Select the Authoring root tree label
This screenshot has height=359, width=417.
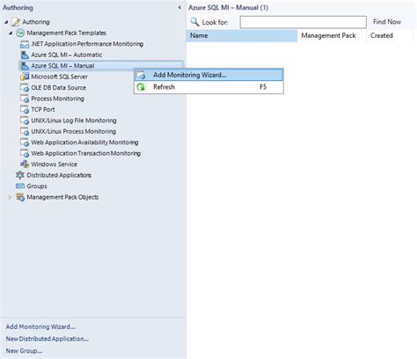coord(36,22)
